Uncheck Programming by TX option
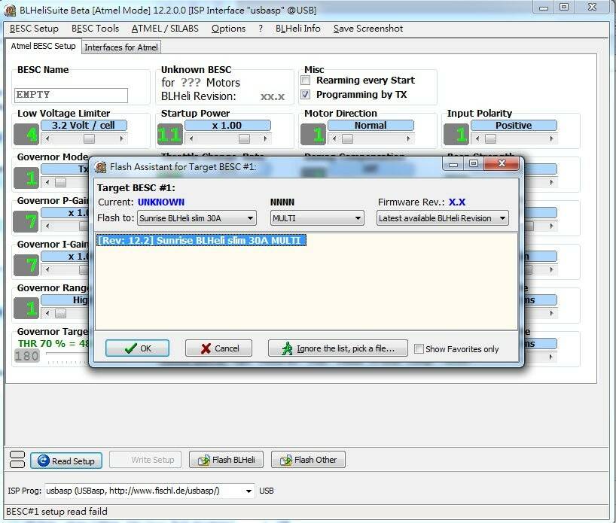The image size is (616, 523). (305, 95)
